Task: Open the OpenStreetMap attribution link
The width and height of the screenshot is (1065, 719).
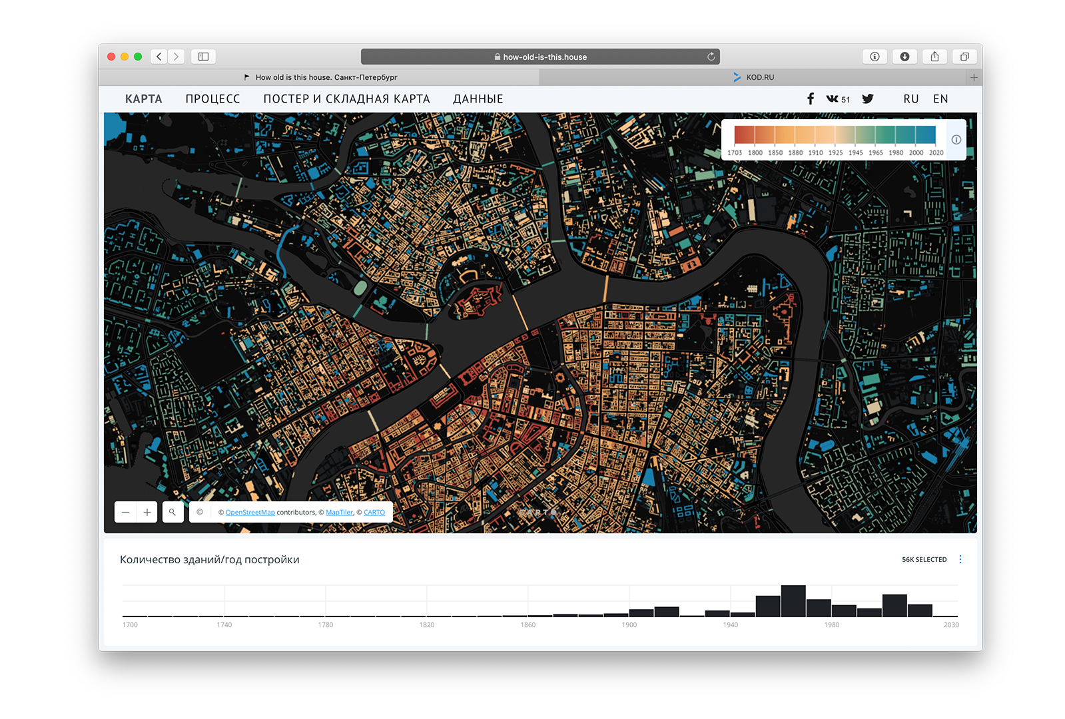Action: tap(250, 513)
